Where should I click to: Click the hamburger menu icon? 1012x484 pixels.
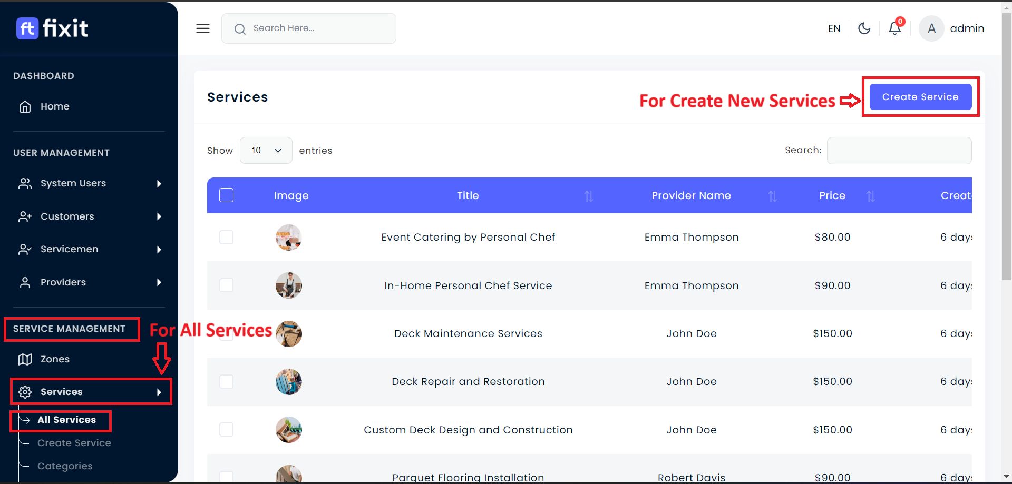tap(203, 28)
